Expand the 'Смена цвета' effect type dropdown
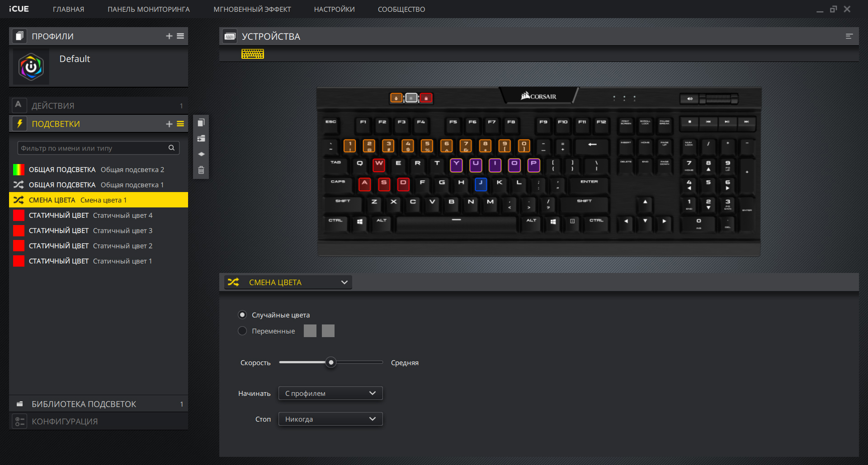The height and width of the screenshot is (465, 868). tap(288, 282)
